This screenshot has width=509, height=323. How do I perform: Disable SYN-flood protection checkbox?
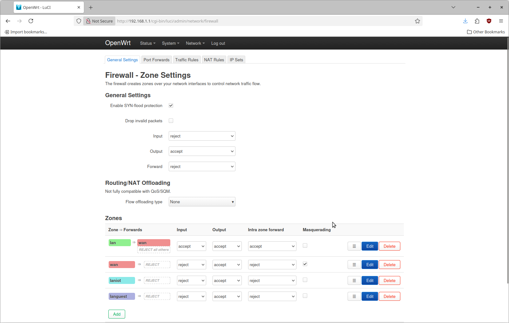(171, 105)
